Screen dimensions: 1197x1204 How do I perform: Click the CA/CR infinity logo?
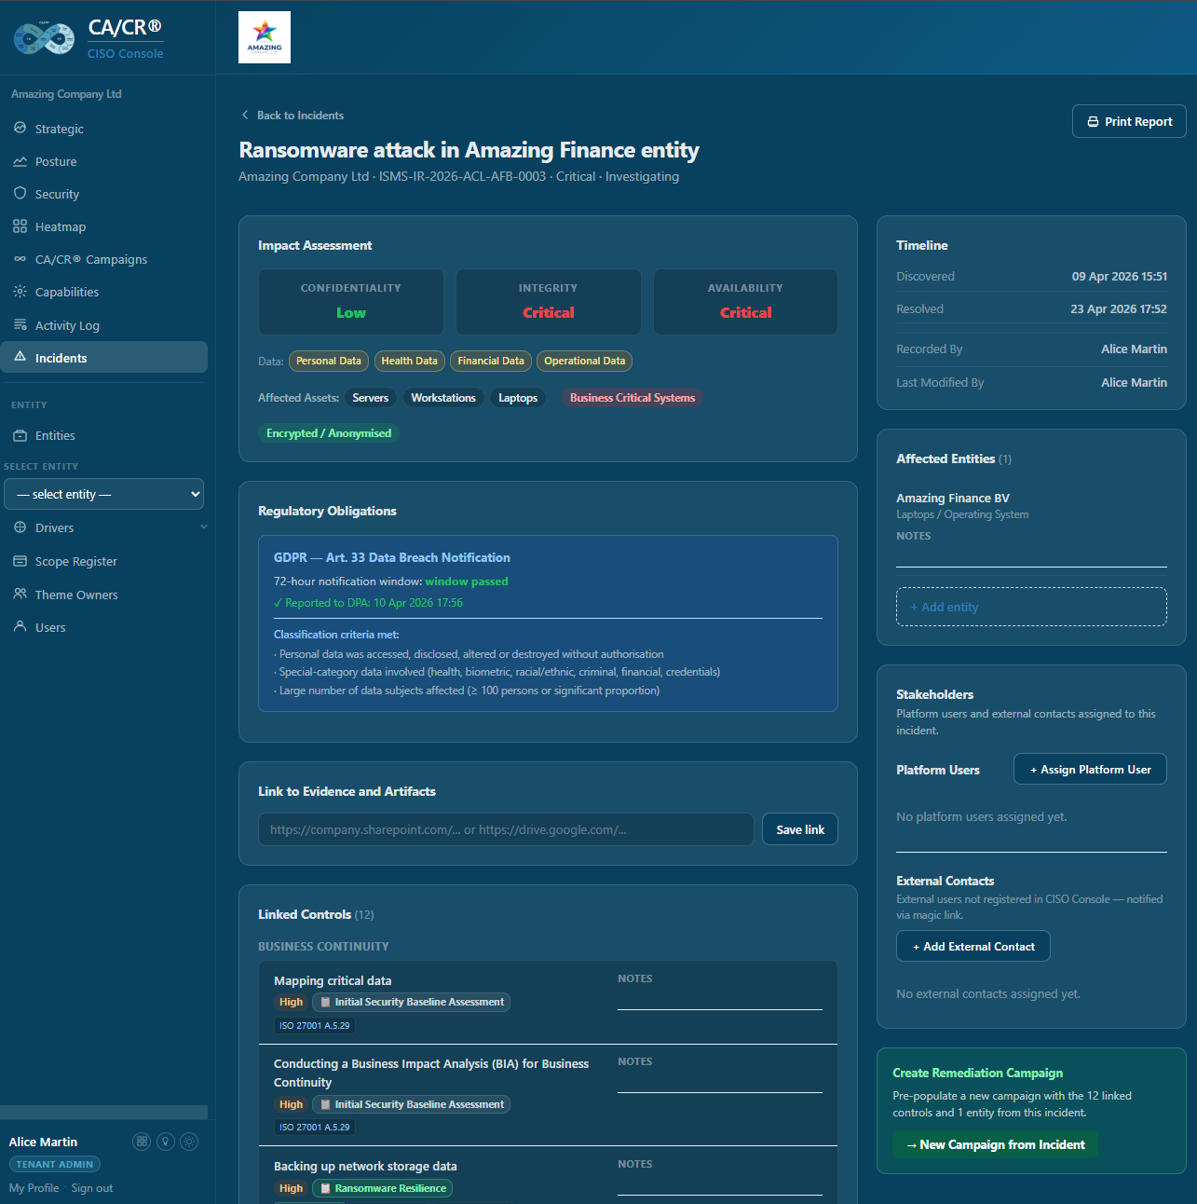coord(44,38)
